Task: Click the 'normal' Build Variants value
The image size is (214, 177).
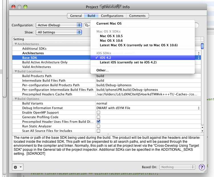Action: 102,103
